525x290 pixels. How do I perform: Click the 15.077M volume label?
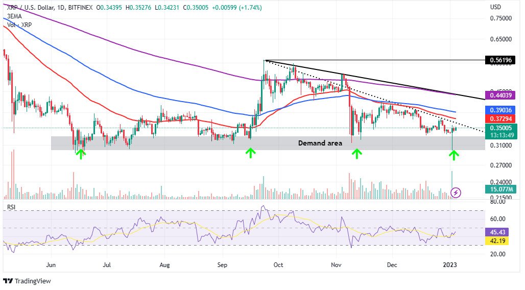(x=500, y=189)
